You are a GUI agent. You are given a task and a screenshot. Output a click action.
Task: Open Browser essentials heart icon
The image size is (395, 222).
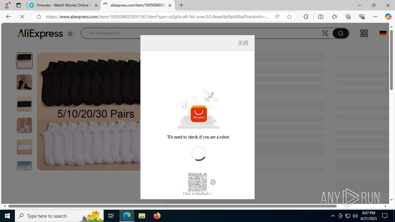[x=362, y=17]
